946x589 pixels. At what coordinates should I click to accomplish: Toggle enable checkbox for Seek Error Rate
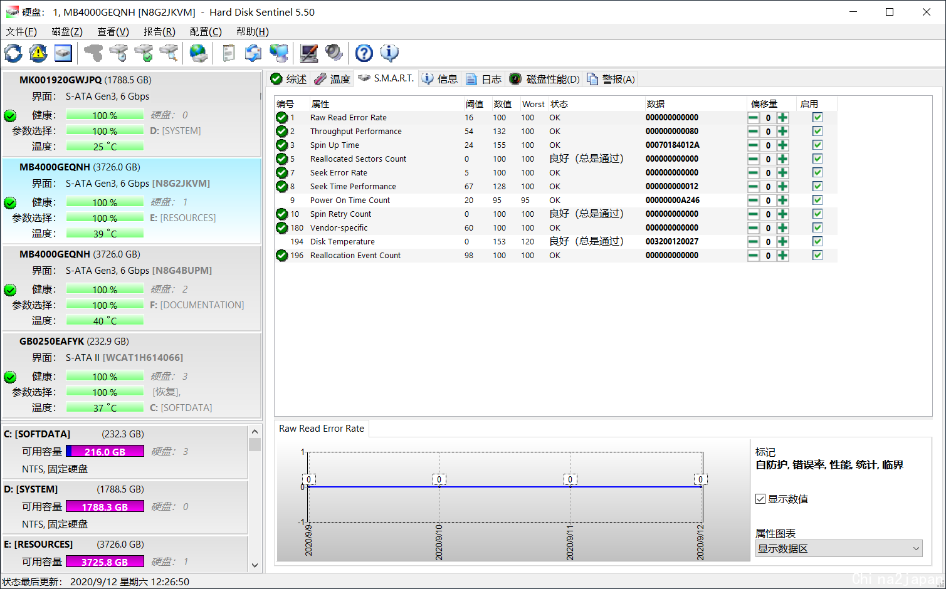pos(817,173)
